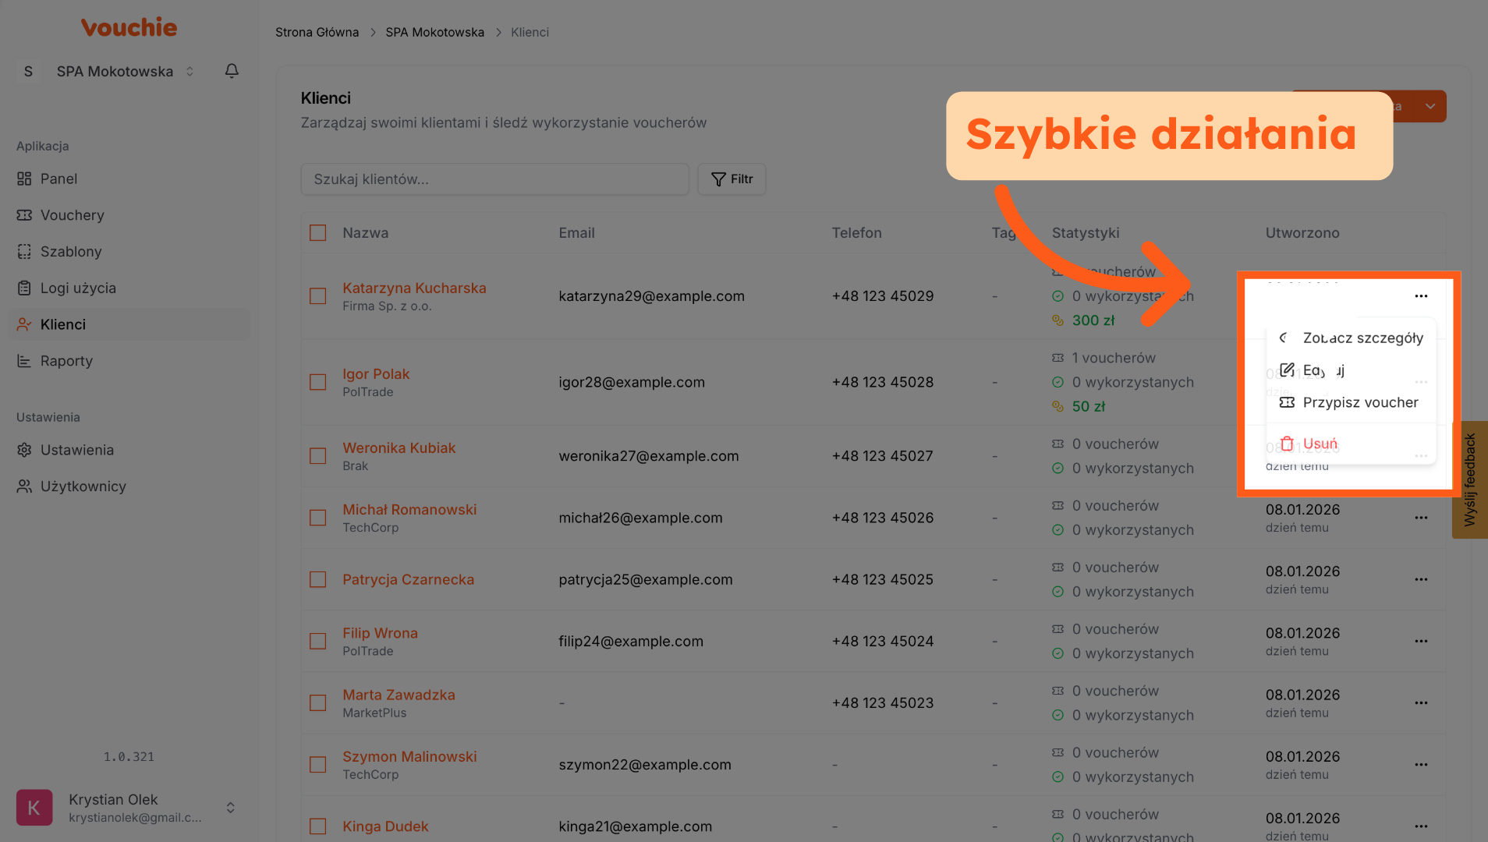Open Raporty in the sidebar

(66, 361)
